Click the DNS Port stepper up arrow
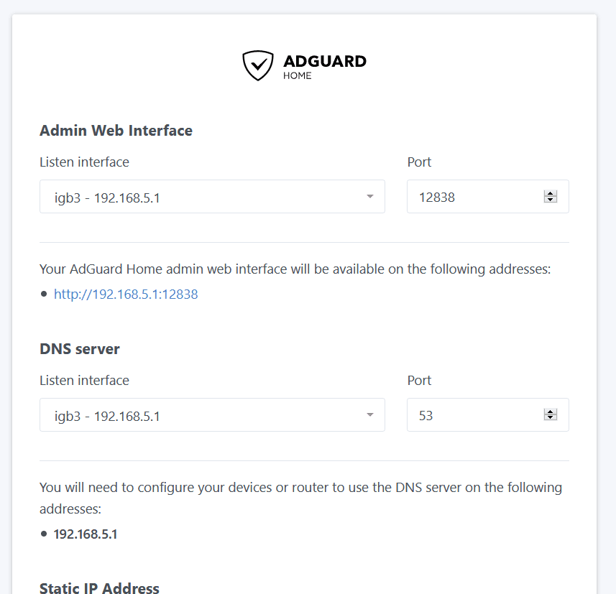Image resolution: width=616 pixels, height=594 pixels. coord(551,410)
